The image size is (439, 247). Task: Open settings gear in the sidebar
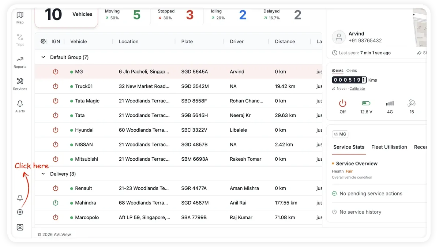pos(20,212)
